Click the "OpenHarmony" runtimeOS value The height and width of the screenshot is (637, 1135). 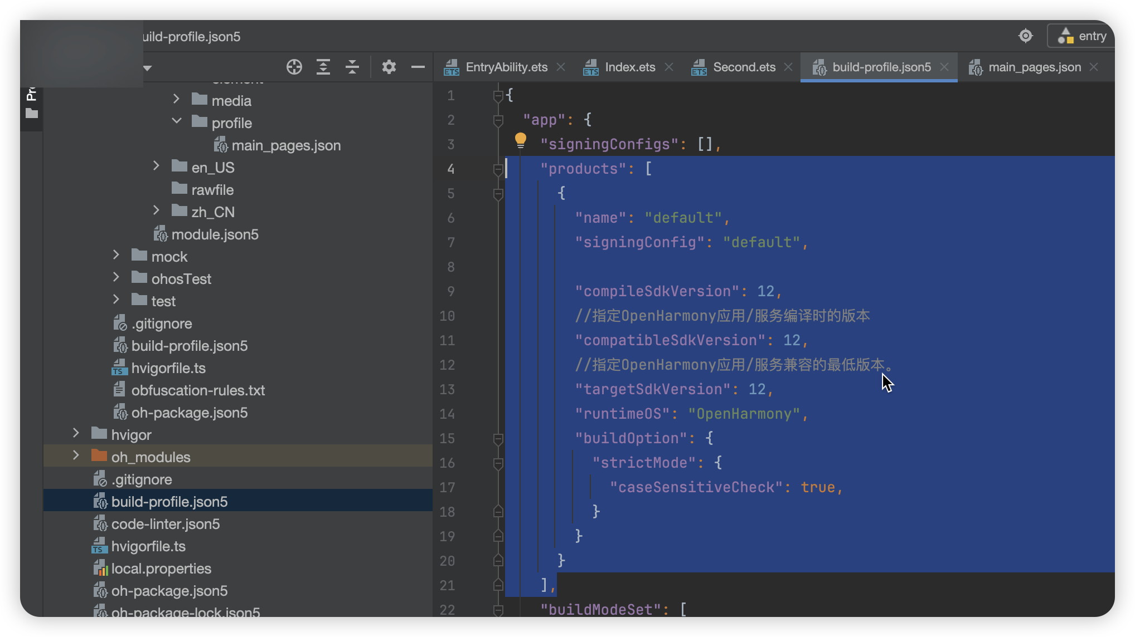tap(744, 414)
